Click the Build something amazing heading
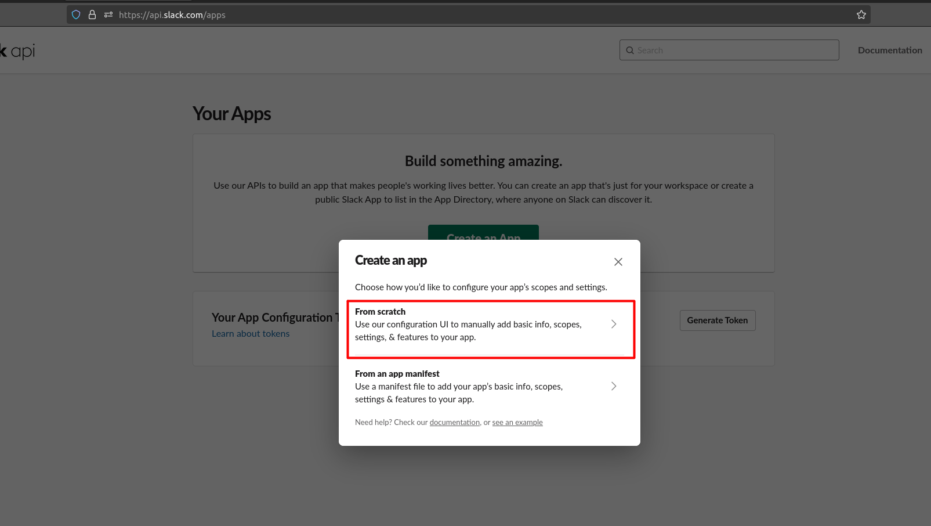This screenshot has height=526, width=931. pyautogui.click(x=484, y=161)
